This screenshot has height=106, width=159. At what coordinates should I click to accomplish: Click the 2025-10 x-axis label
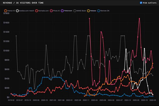(144, 100)
